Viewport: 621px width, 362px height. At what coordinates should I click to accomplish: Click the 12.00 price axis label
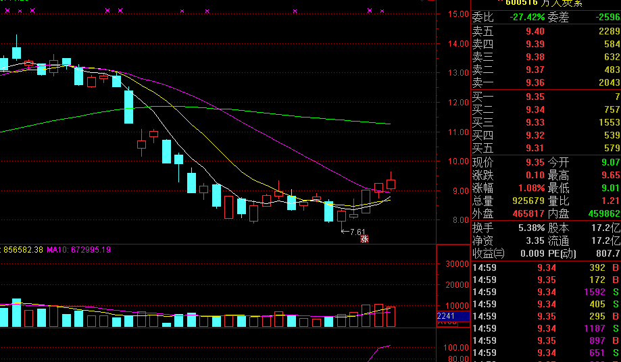pos(458,103)
